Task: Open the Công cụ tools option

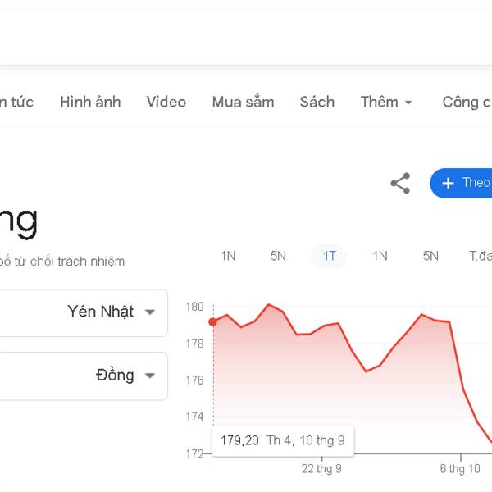Action: pos(466,102)
